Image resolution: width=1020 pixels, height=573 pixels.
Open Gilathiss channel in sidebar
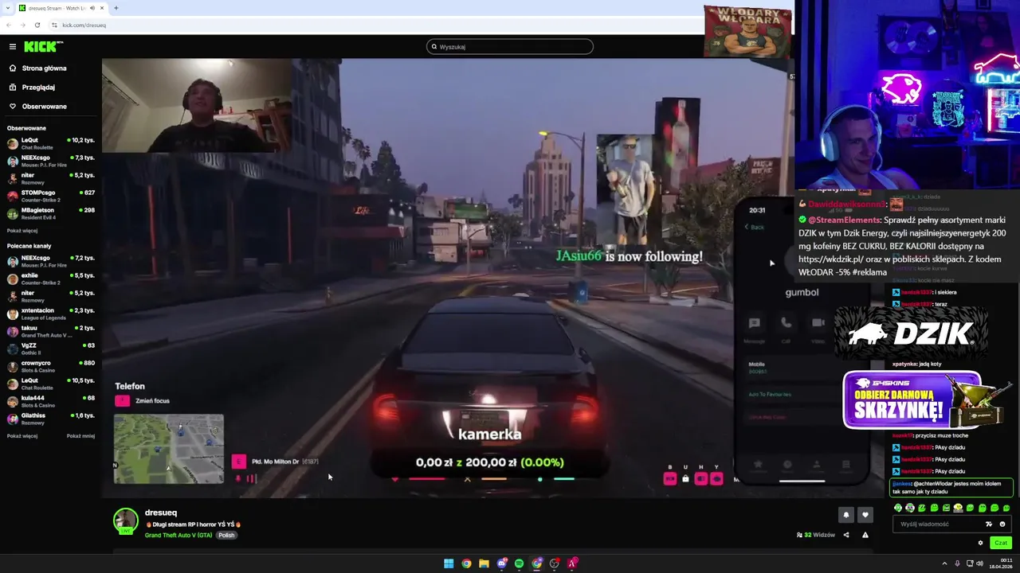tap(49, 418)
